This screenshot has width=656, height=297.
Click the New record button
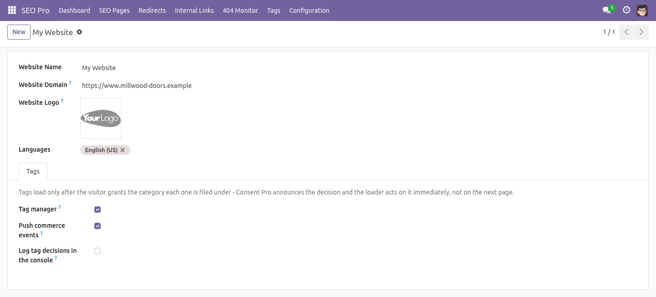pyautogui.click(x=19, y=32)
